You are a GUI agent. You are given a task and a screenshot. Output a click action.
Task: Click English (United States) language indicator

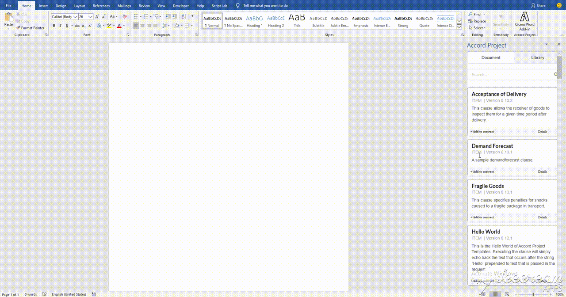69,294
